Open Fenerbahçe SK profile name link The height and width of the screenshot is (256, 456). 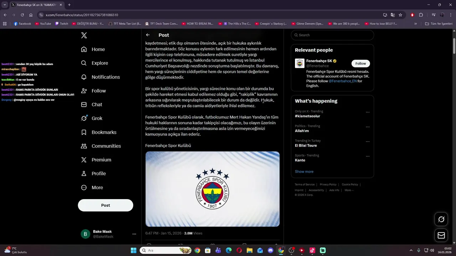(319, 61)
